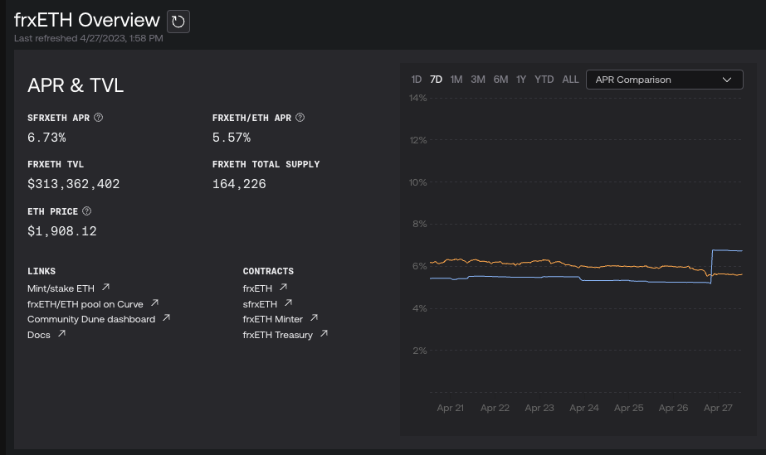This screenshot has width=766, height=455.
Task: Switch chart to 3M range
Action: point(478,80)
